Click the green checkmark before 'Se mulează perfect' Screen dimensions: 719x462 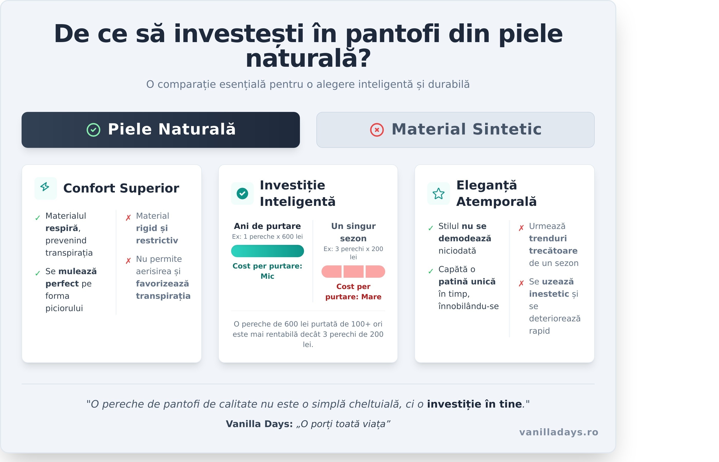coord(37,273)
